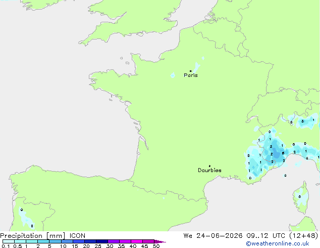Click the purple arrow tip above 50
The height and width of the screenshot is (248, 320).
(160, 242)
